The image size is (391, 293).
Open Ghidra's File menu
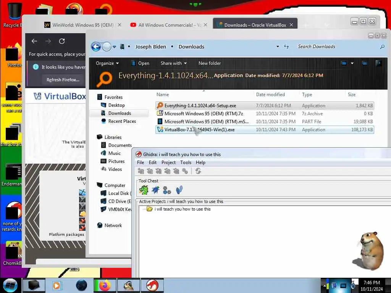click(141, 163)
